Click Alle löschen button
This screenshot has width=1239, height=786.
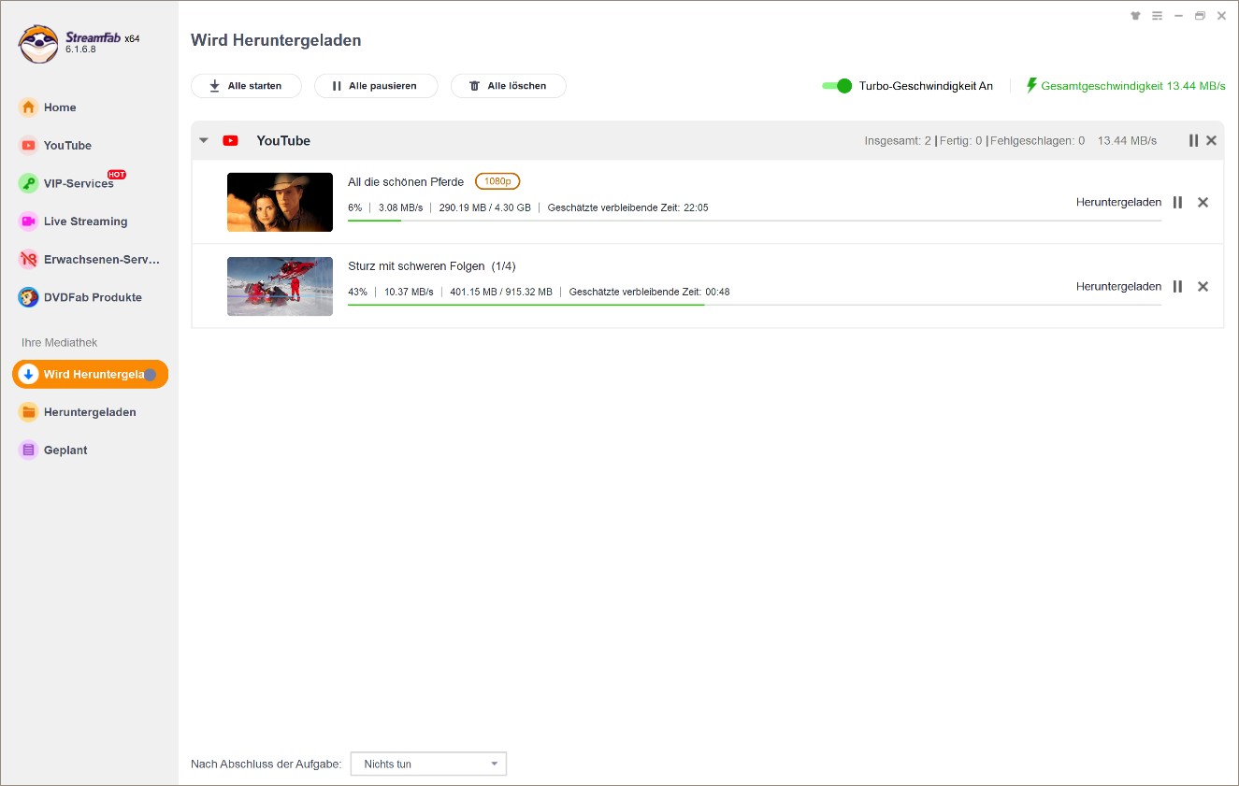[508, 86]
